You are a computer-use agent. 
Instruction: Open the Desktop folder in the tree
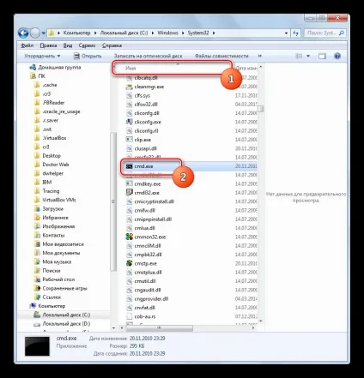click(52, 156)
